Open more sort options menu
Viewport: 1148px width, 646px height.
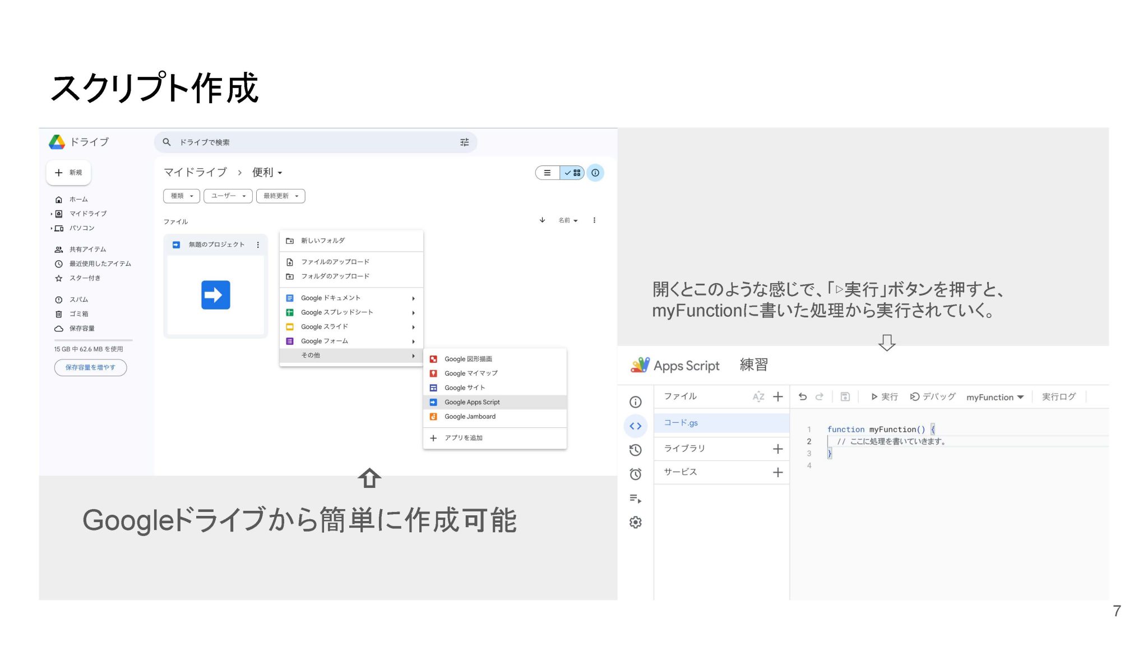point(594,220)
